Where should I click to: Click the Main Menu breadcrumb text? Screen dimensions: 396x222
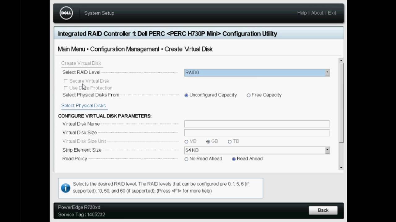[x=71, y=49]
